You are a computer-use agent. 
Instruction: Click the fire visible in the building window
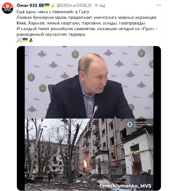coord(85,164)
